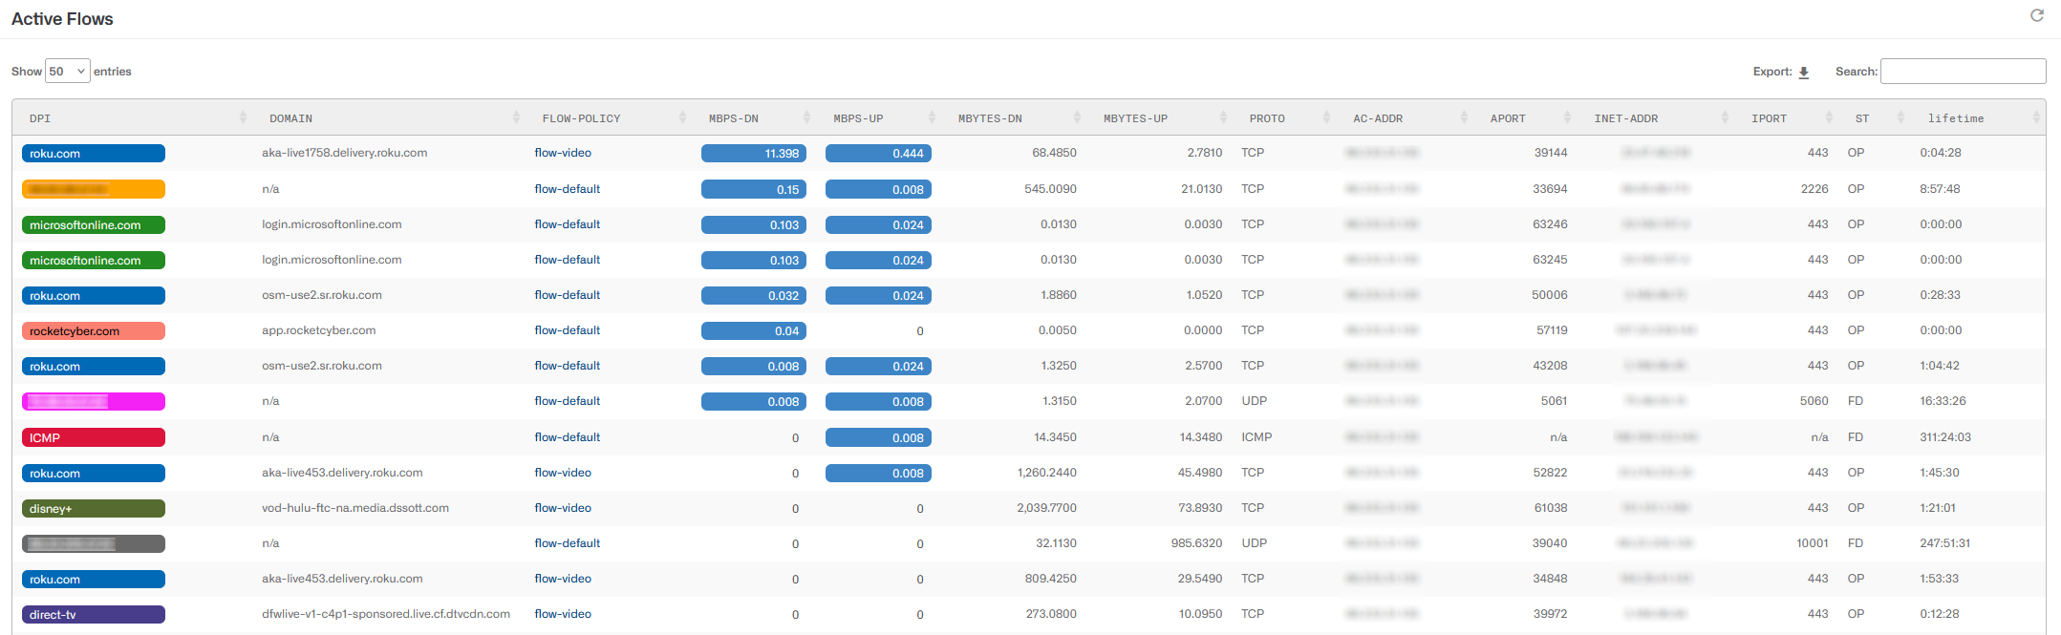Click the 985.6320 MBYTES-UP value
Viewport: 2061px width, 635px height.
click(x=1196, y=543)
